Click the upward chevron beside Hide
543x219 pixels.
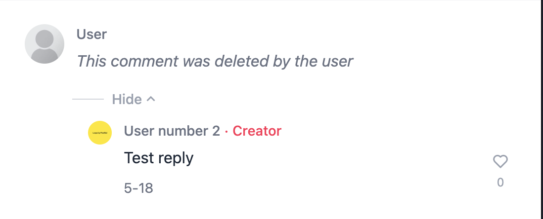coord(151,99)
